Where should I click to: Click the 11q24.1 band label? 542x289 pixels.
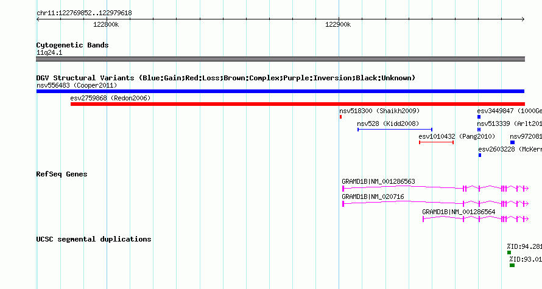49,52
